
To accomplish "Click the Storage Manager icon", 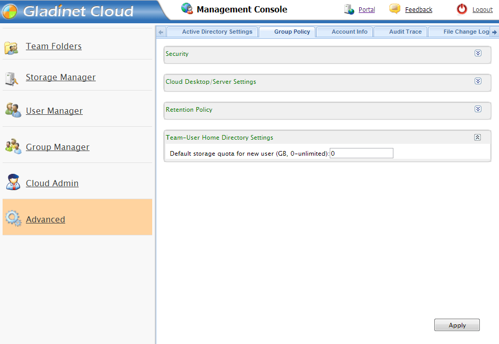I will pyautogui.click(x=11, y=79).
